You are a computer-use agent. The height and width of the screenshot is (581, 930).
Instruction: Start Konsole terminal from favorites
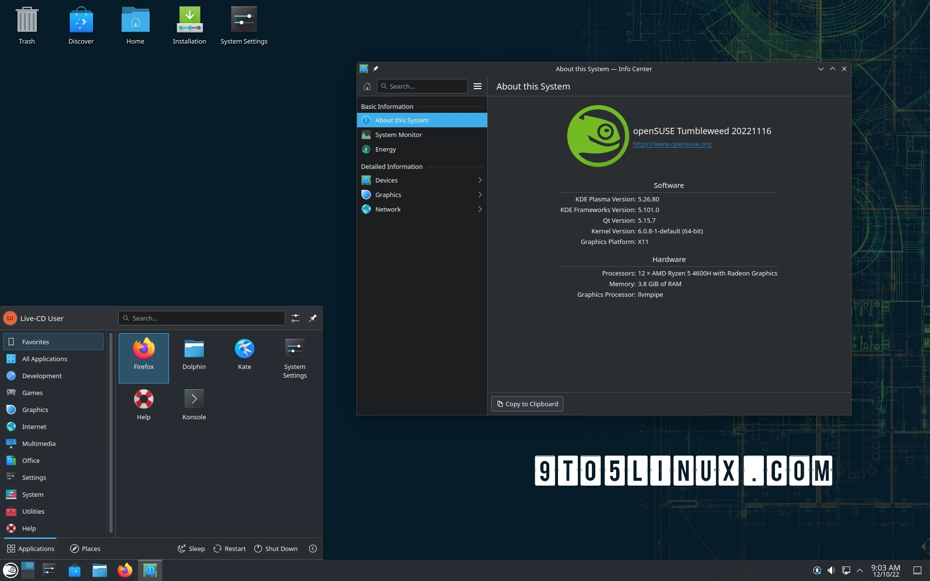coord(194,404)
